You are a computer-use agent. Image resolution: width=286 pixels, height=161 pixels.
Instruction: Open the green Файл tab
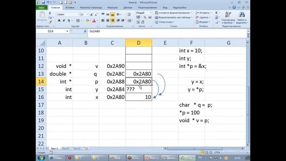pos(42,8)
